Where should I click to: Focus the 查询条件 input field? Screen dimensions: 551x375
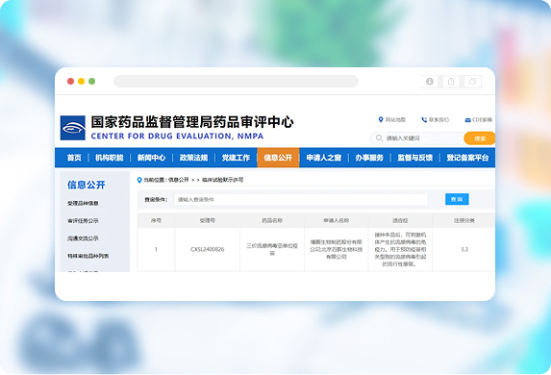(301, 199)
